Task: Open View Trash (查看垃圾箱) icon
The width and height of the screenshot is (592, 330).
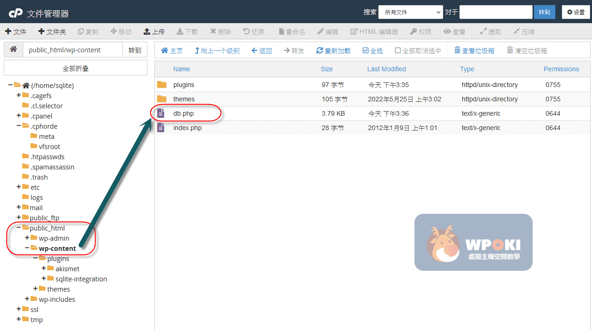Action: pyautogui.click(x=457, y=50)
